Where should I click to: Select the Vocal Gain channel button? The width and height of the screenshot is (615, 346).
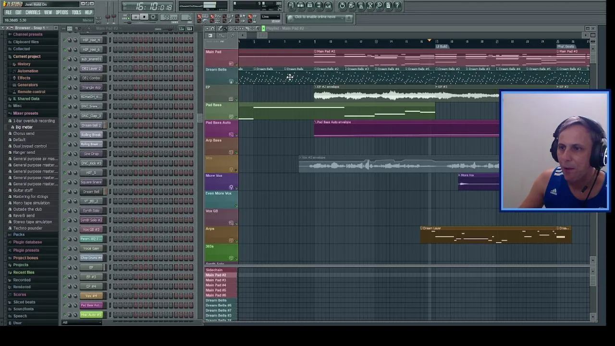91,248
